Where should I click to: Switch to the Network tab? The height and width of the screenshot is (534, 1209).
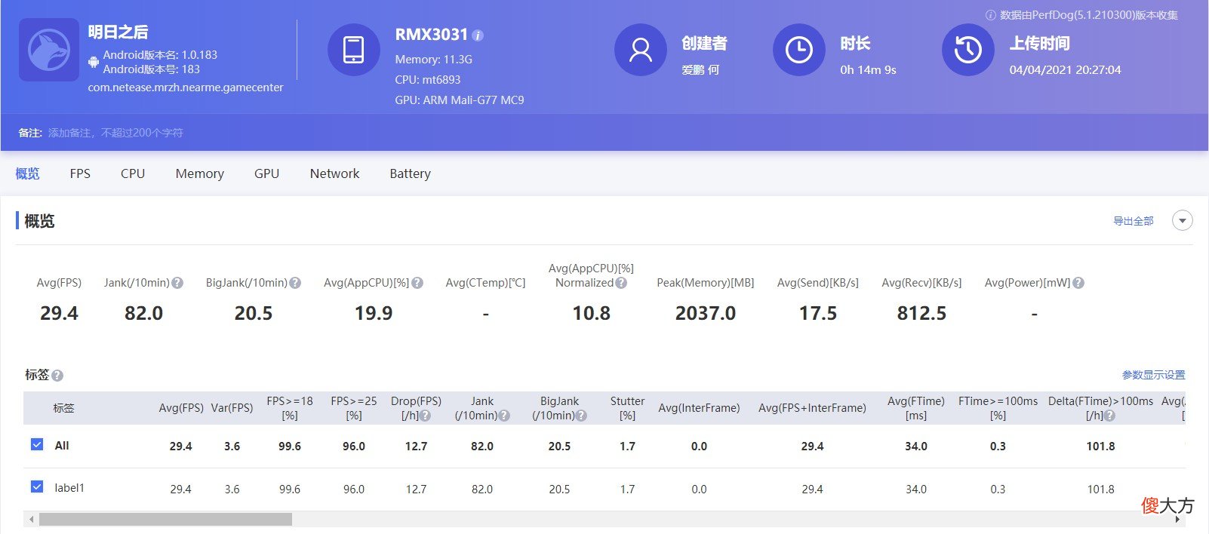tap(334, 173)
